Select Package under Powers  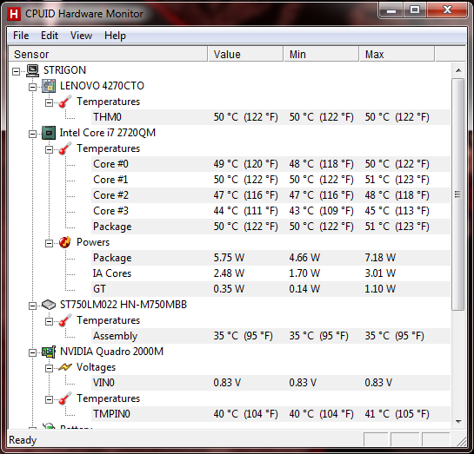pos(270,258)
